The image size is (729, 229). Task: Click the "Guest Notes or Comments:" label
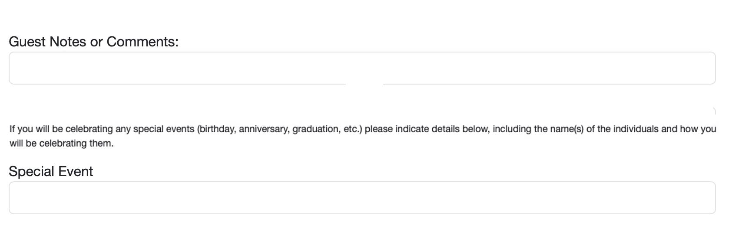click(x=93, y=42)
